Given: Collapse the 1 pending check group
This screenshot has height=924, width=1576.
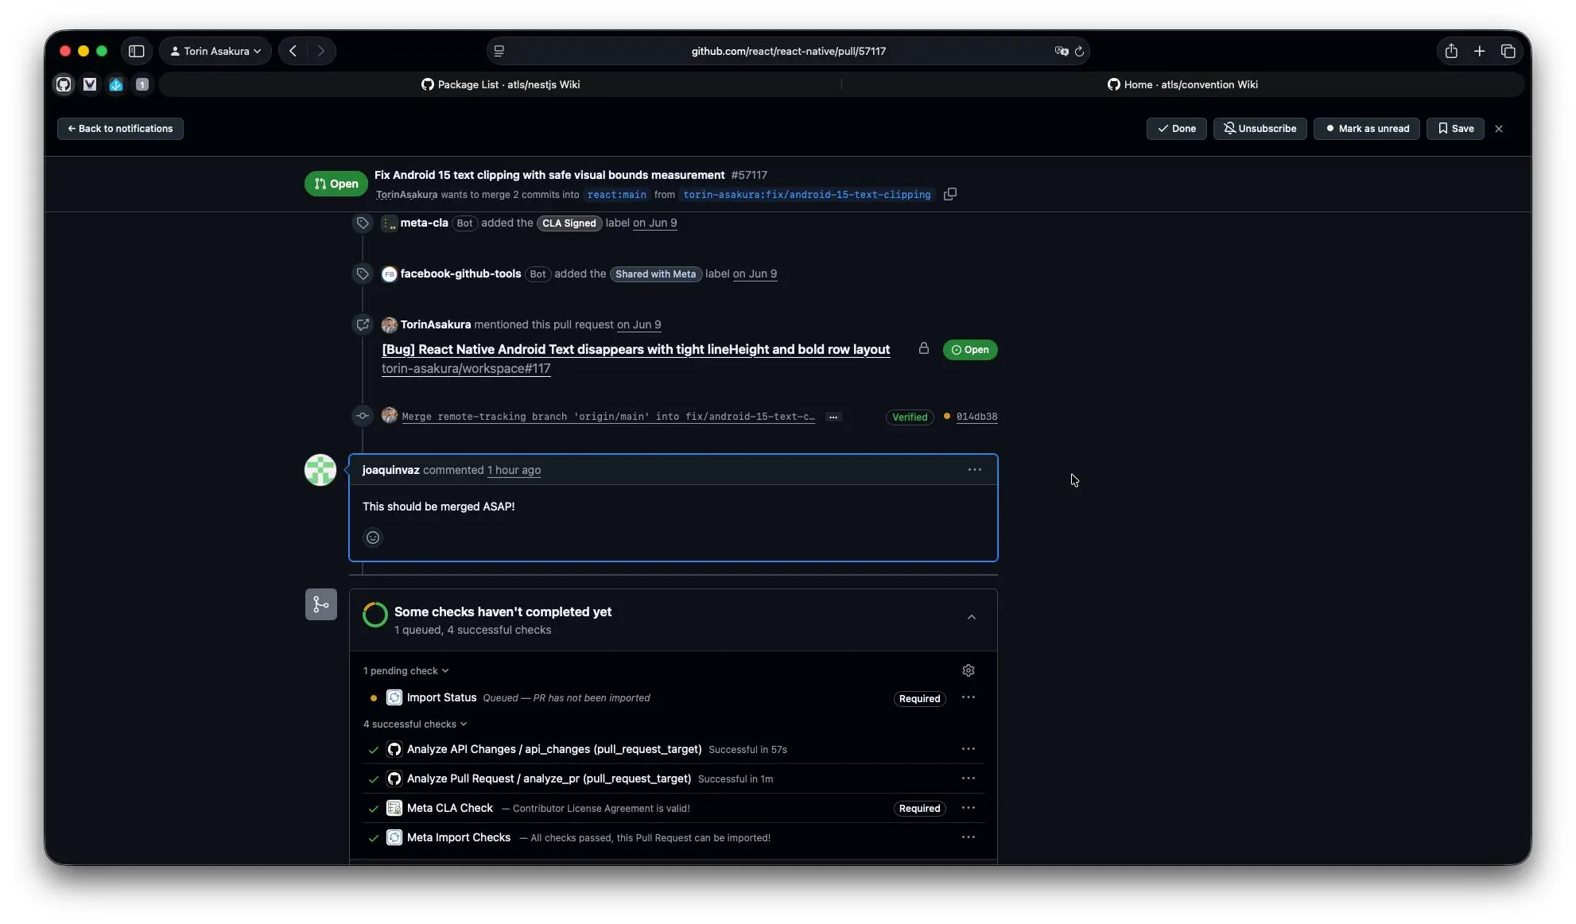Looking at the screenshot, I should click(x=406, y=671).
